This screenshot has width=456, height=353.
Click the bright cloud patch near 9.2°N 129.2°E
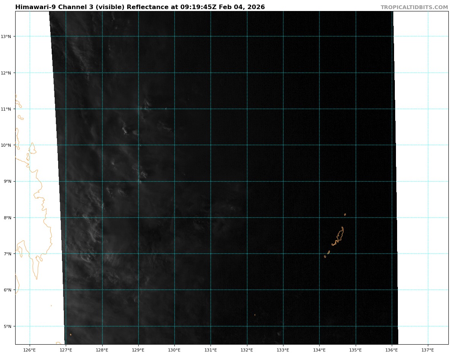coord(144,175)
